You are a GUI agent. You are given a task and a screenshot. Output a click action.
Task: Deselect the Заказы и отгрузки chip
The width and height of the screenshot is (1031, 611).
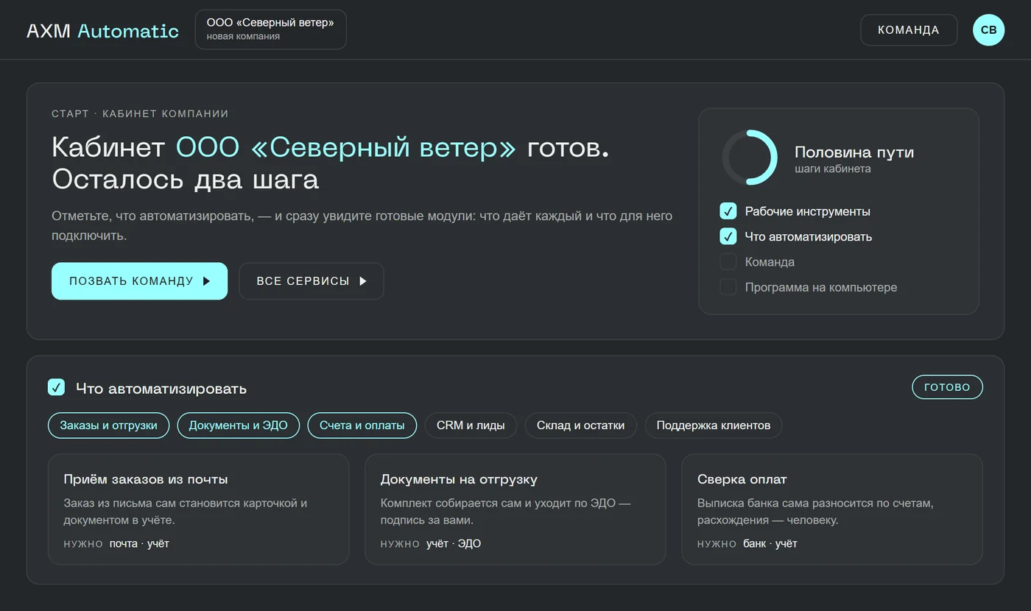tap(108, 425)
